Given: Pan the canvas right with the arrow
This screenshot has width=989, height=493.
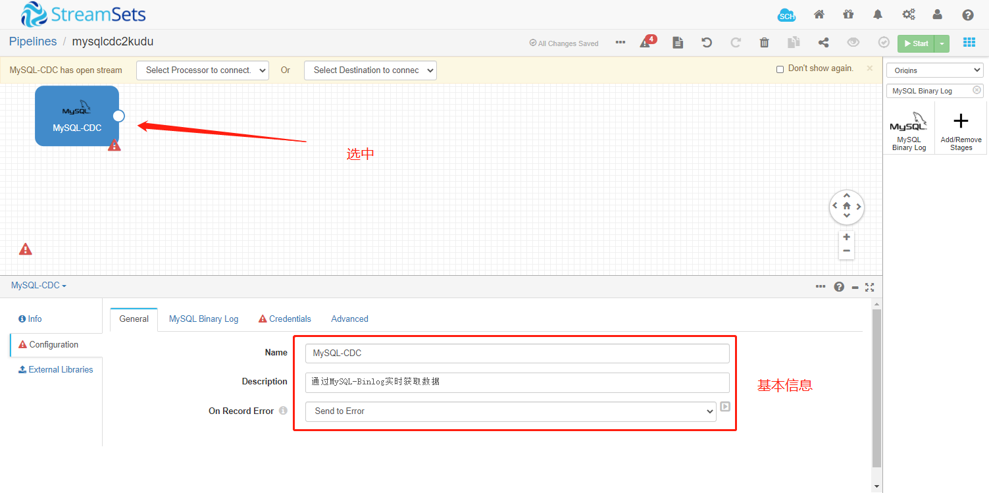Looking at the screenshot, I should click(858, 206).
